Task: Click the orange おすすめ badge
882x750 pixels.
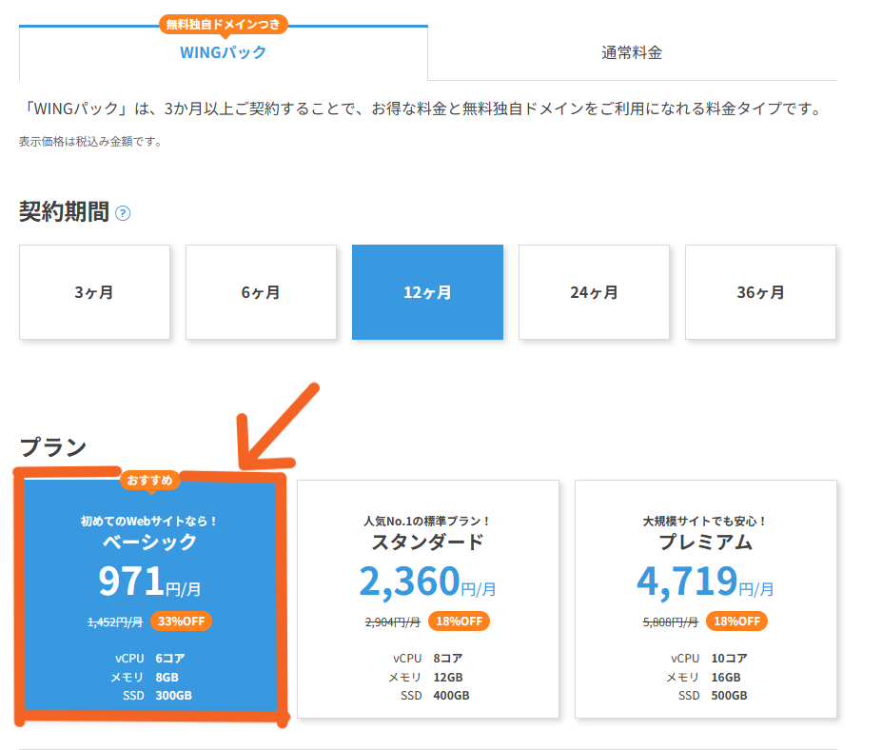Action: point(149,481)
